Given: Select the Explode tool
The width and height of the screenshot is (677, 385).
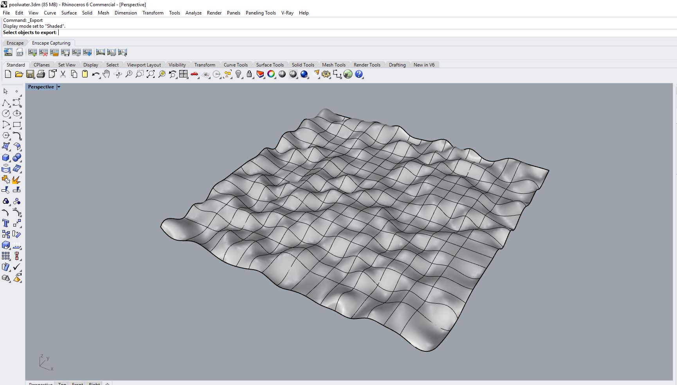Looking at the screenshot, I should pos(17,180).
